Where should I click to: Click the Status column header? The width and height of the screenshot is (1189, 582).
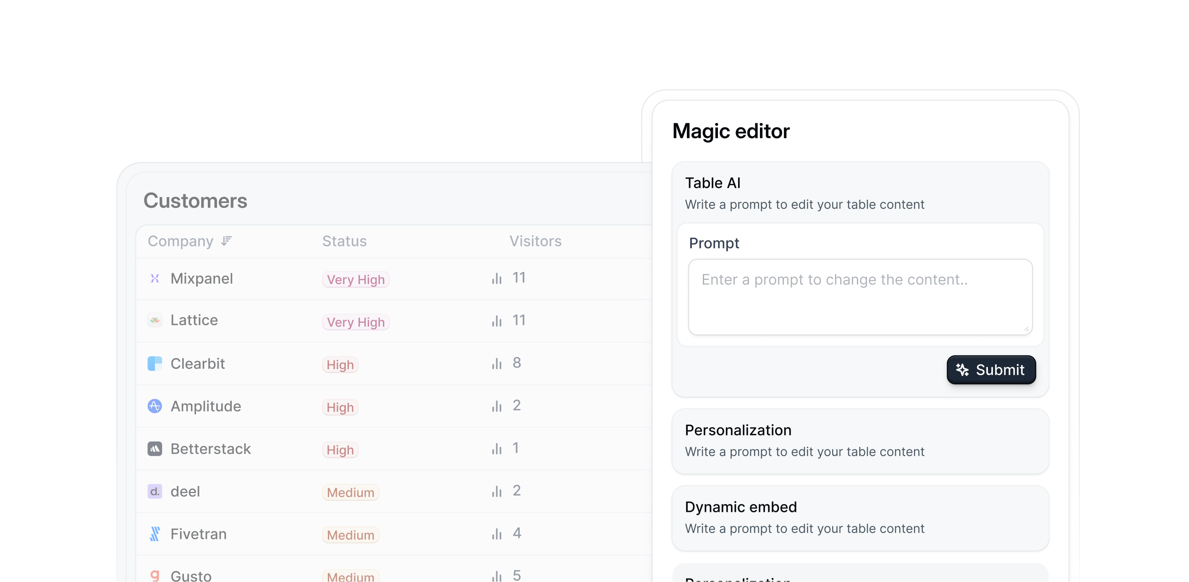point(344,241)
